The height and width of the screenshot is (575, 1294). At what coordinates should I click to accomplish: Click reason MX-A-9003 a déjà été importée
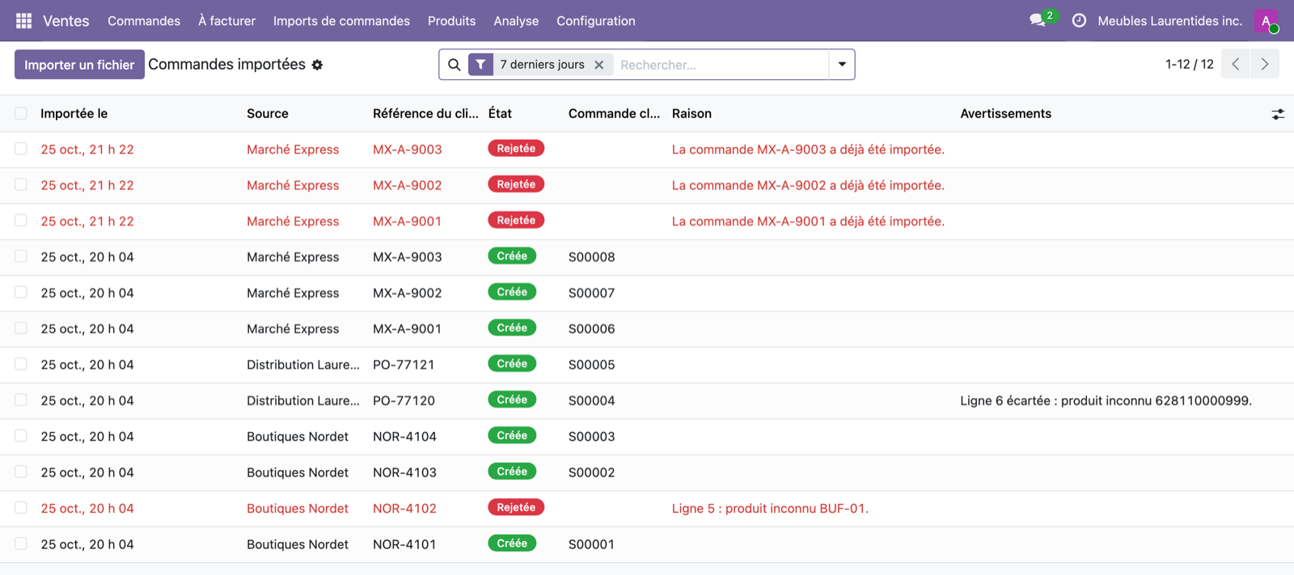pyautogui.click(x=808, y=150)
